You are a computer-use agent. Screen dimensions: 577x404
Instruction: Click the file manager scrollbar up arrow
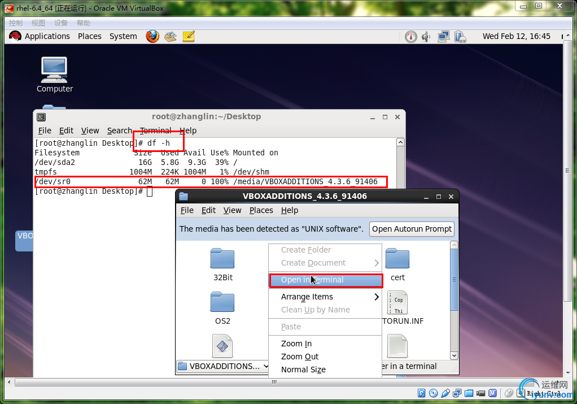click(x=454, y=245)
